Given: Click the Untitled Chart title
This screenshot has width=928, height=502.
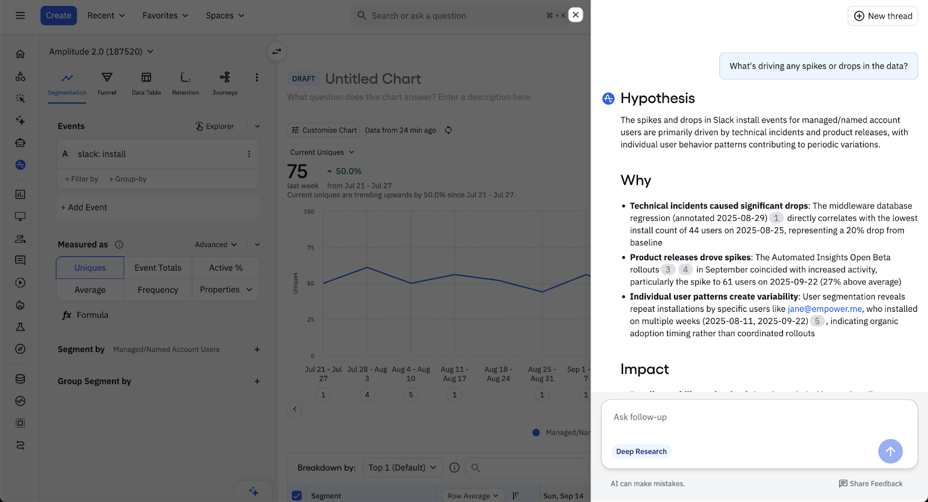Looking at the screenshot, I should click(373, 79).
